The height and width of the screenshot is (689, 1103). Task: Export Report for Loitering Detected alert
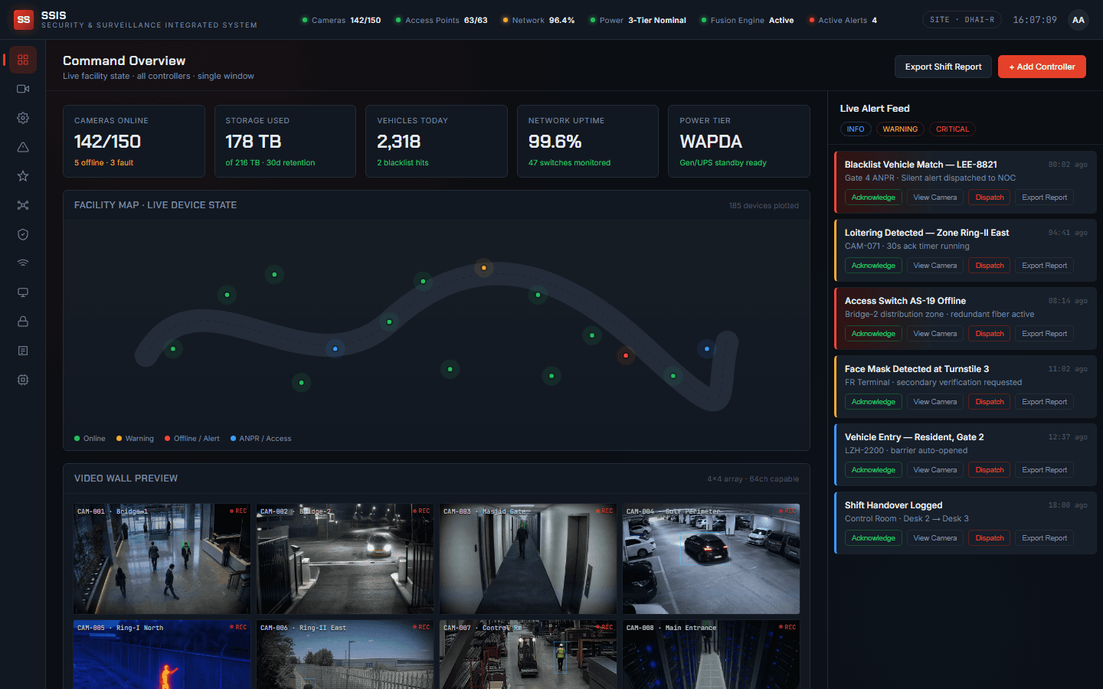(x=1045, y=266)
